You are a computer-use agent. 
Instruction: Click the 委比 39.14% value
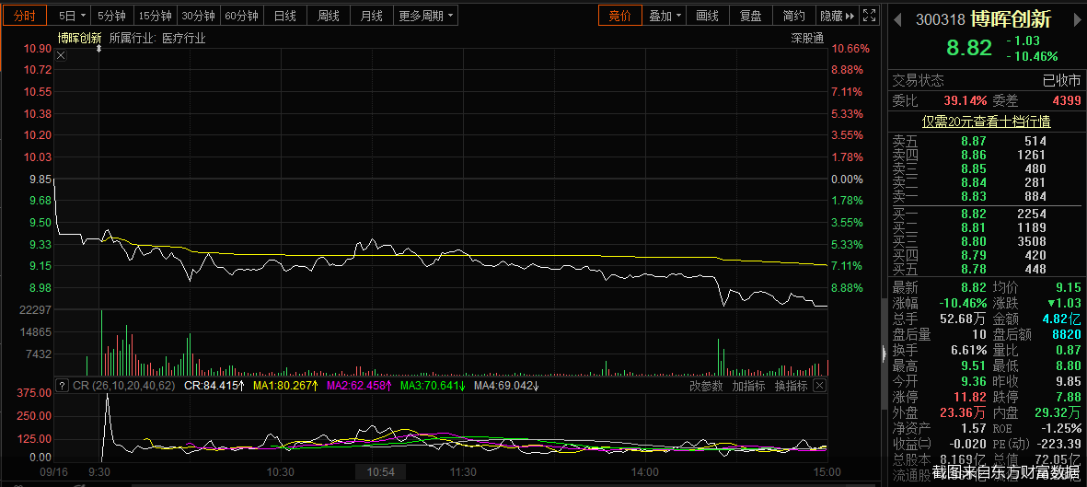point(966,101)
